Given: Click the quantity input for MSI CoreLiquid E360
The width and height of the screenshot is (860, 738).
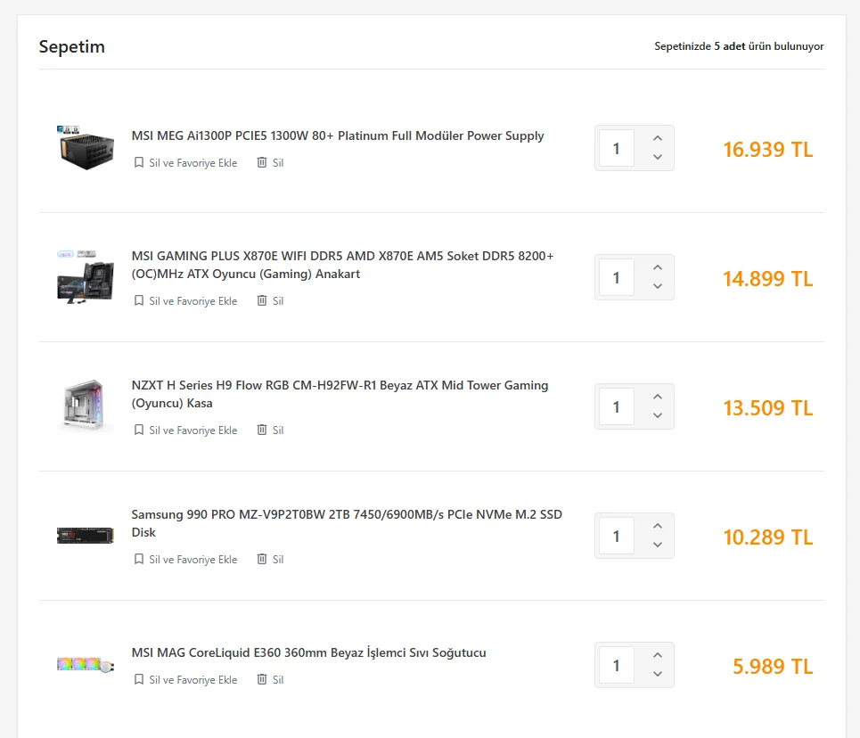Looking at the screenshot, I should coord(617,665).
